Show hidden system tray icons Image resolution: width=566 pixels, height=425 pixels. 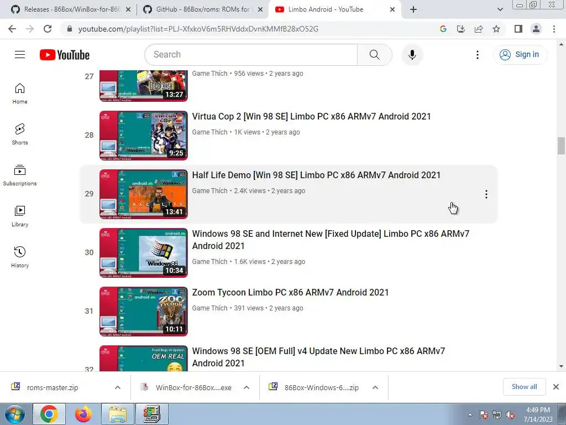(x=470, y=415)
